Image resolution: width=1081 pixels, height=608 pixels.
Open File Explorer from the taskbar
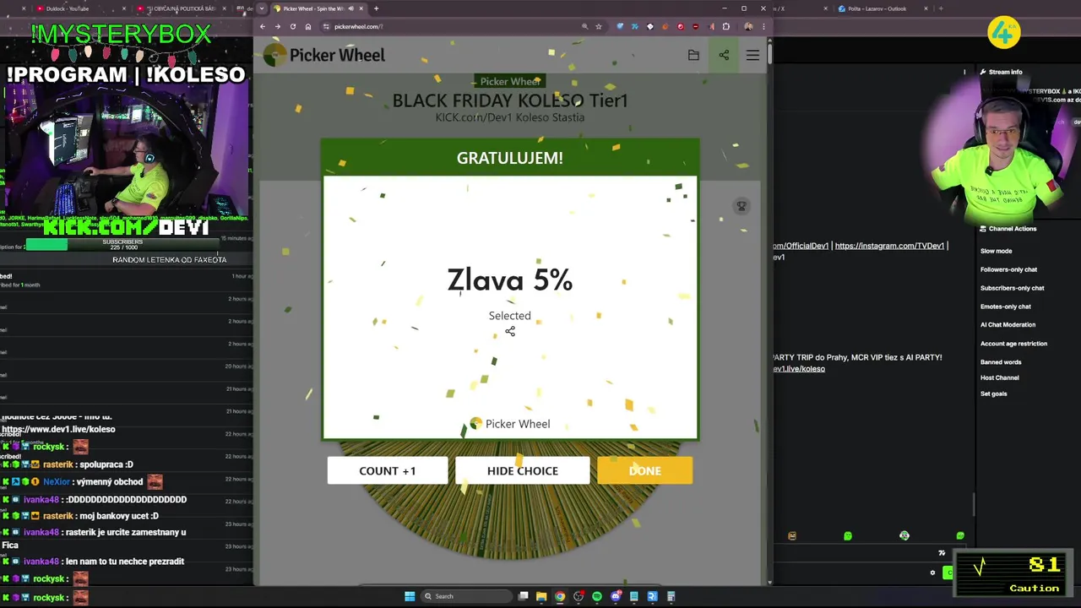(x=541, y=596)
